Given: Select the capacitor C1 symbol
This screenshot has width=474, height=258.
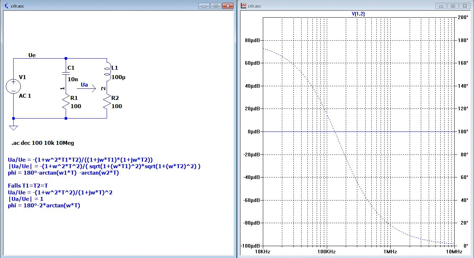Looking at the screenshot, I should (x=65, y=73).
